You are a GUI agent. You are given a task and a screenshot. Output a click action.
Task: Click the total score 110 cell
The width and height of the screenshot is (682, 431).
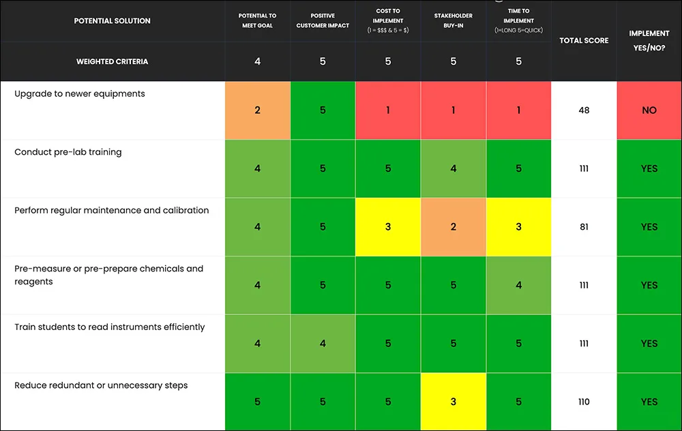click(584, 402)
